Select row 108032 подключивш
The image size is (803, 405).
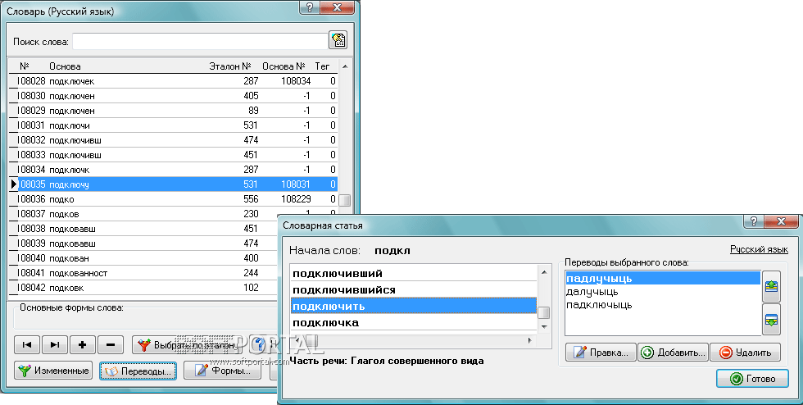173,140
